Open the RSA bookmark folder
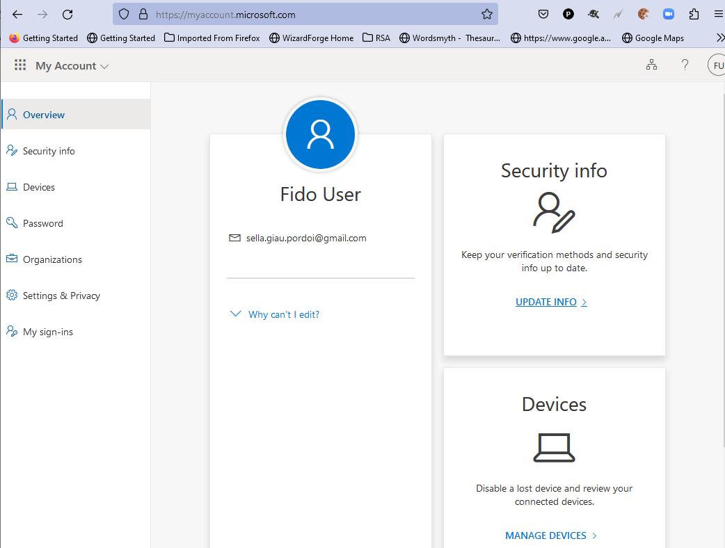725x548 pixels. point(376,38)
